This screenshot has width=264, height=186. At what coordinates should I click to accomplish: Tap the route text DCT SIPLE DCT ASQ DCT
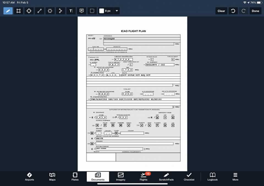136,75
